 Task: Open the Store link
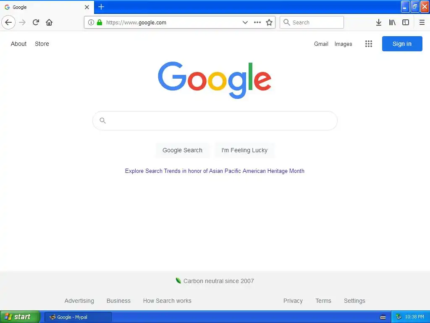click(x=42, y=44)
